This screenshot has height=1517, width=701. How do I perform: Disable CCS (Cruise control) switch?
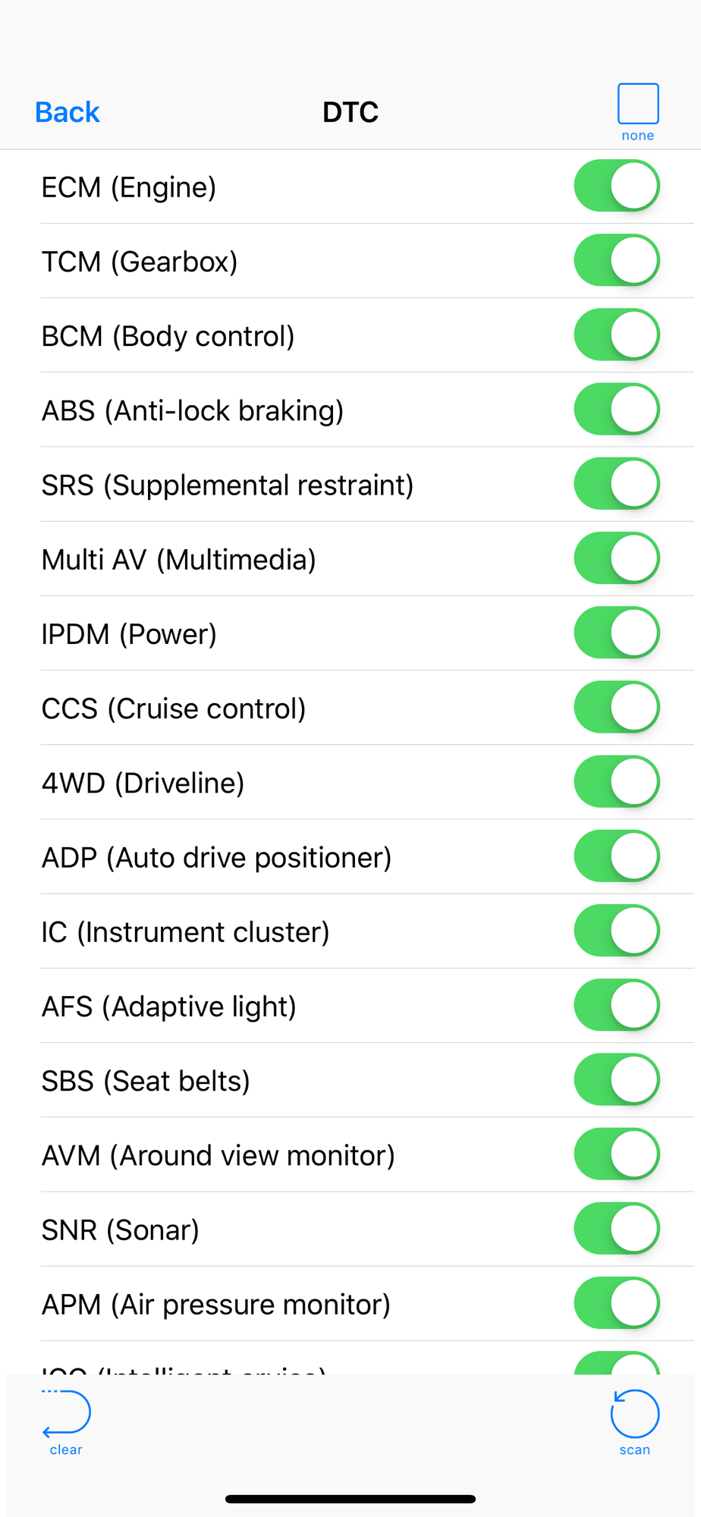617,707
